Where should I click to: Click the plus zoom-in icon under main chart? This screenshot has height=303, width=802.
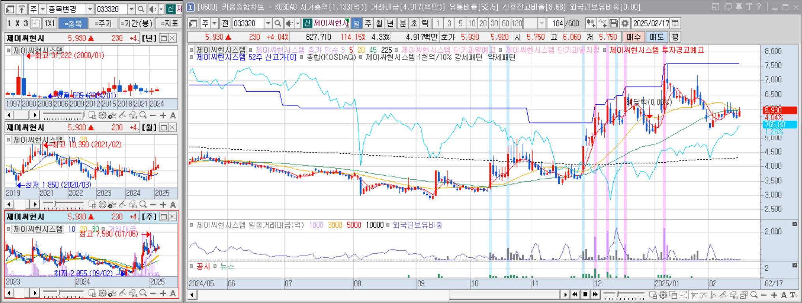pos(774,295)
